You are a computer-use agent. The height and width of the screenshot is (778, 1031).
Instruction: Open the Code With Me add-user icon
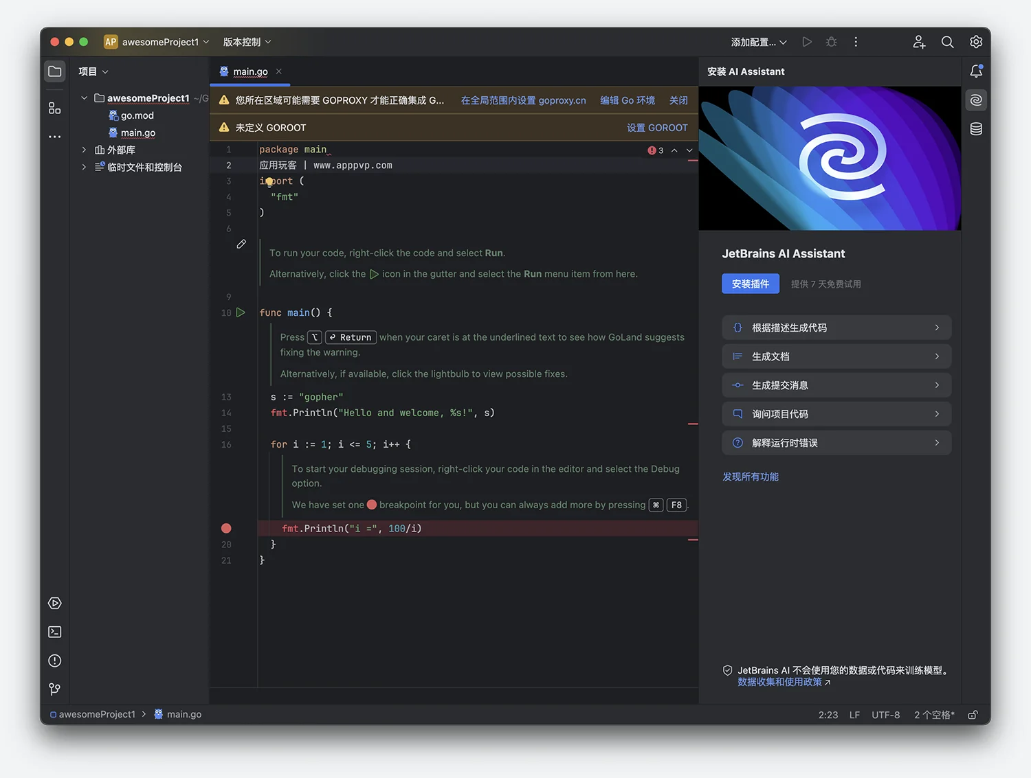[919, 42]
